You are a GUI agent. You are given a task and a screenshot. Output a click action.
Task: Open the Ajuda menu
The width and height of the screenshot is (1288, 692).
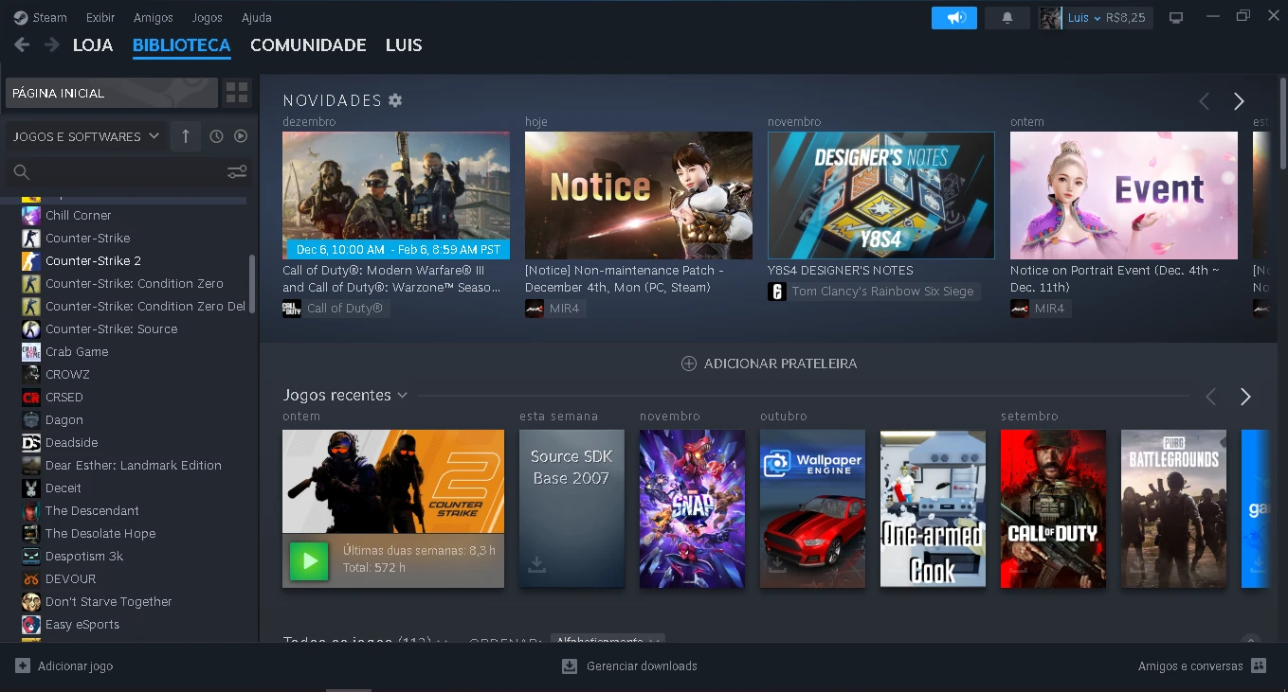257,17
